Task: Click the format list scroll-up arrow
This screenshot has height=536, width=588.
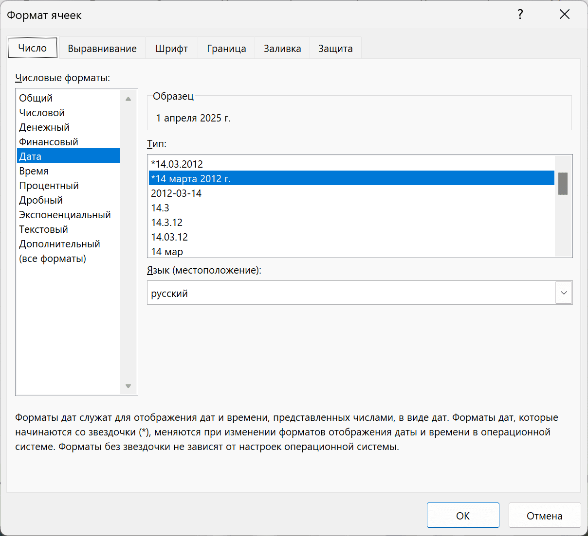Action: (x=128, y=99)
